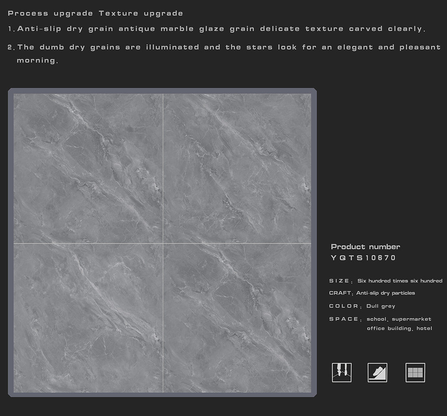Click 'school, supermarket' text
The image size is (447, 416).
399,319
